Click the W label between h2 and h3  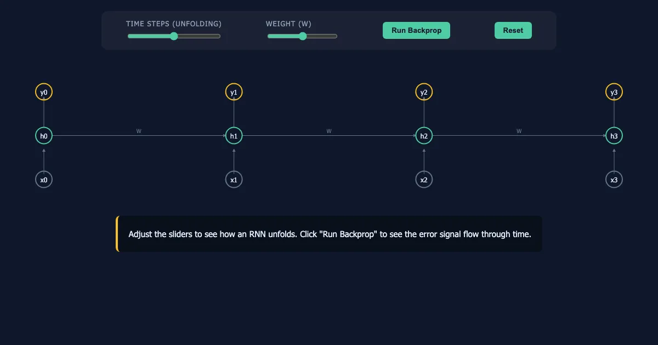coord(519,131)
